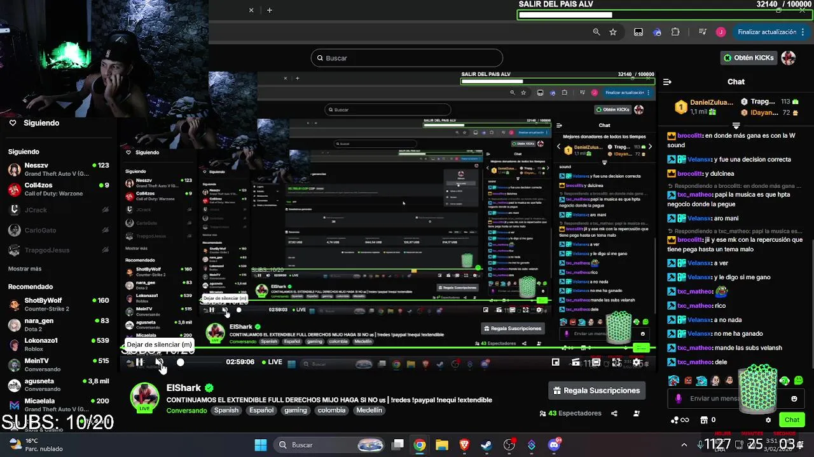Send the message with the green Chat button

(x=792, y=420)
